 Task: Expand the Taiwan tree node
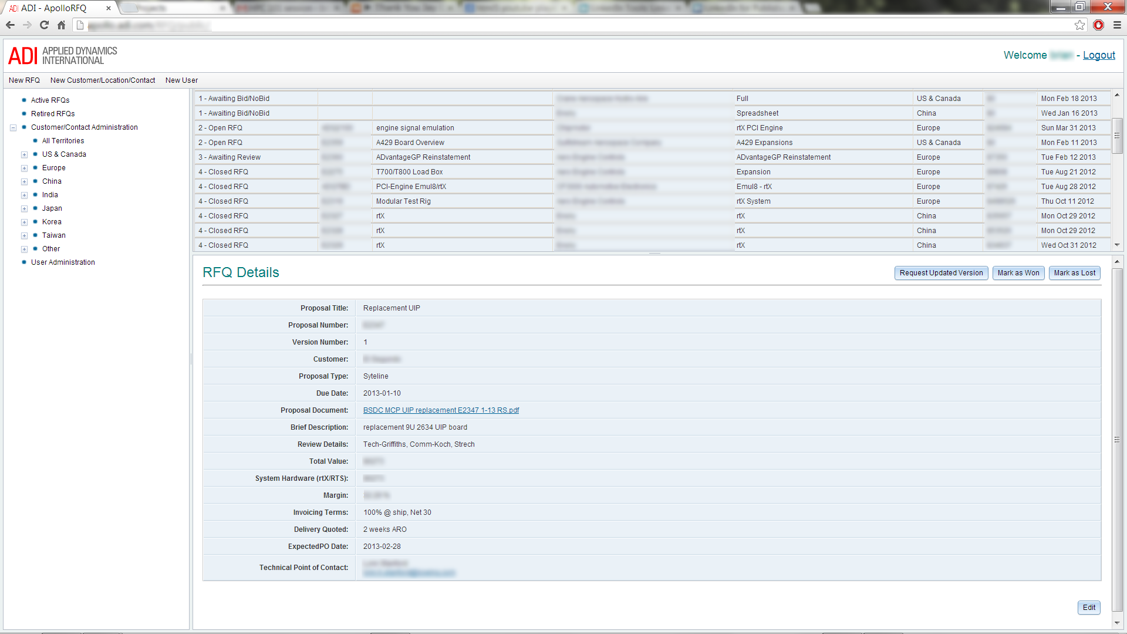24,236
